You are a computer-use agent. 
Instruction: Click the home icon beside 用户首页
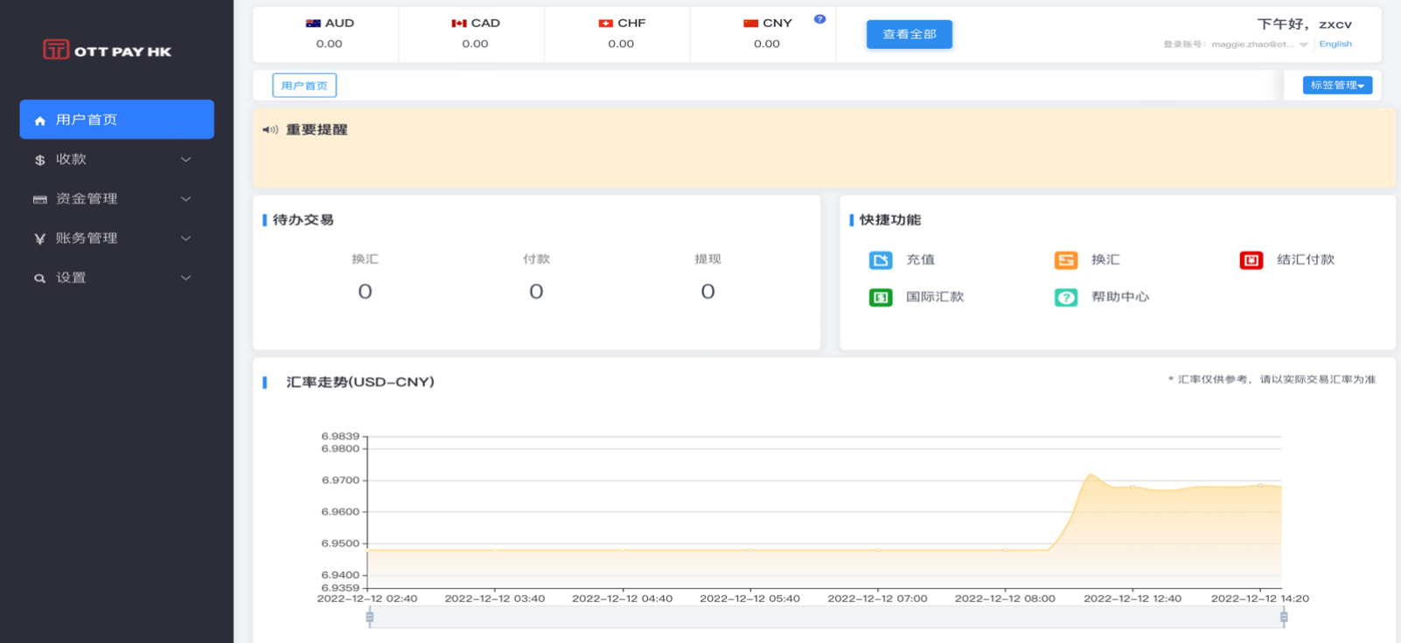(39, 121)
